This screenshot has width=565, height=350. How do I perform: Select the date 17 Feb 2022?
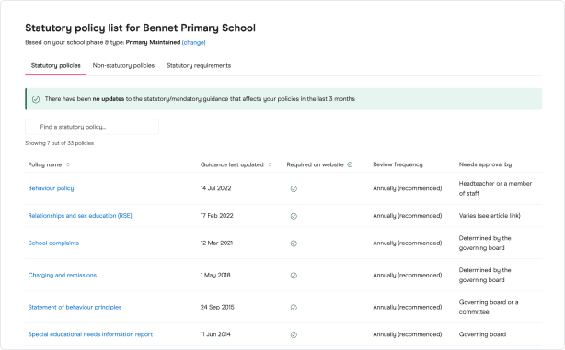pos(217,216)
